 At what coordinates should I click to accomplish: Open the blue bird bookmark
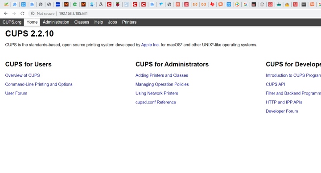[x=160, y=4]
